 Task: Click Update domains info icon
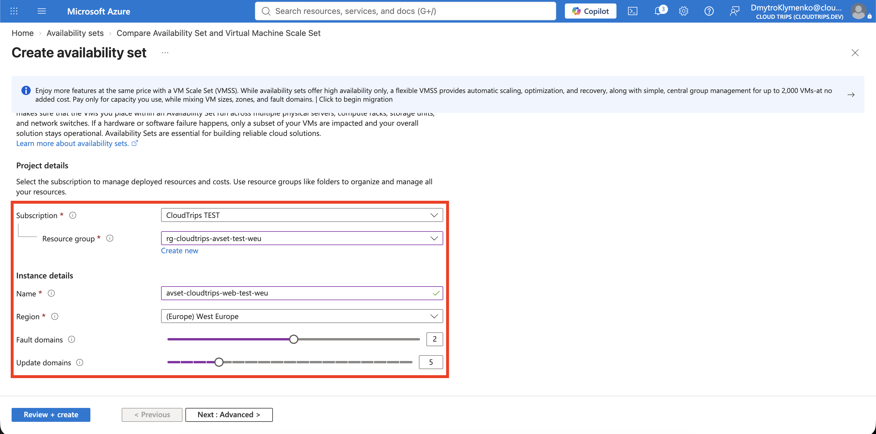click(x=80, y=362)
